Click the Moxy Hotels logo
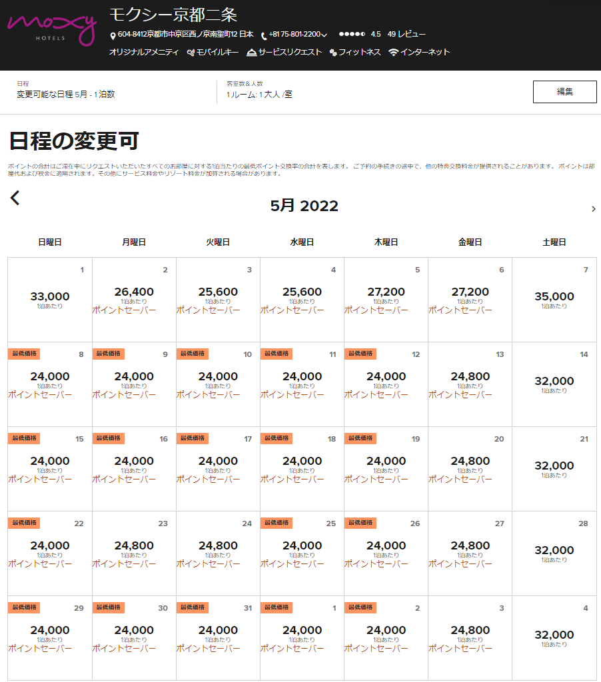601x682 pixels. tap(52, 28)
